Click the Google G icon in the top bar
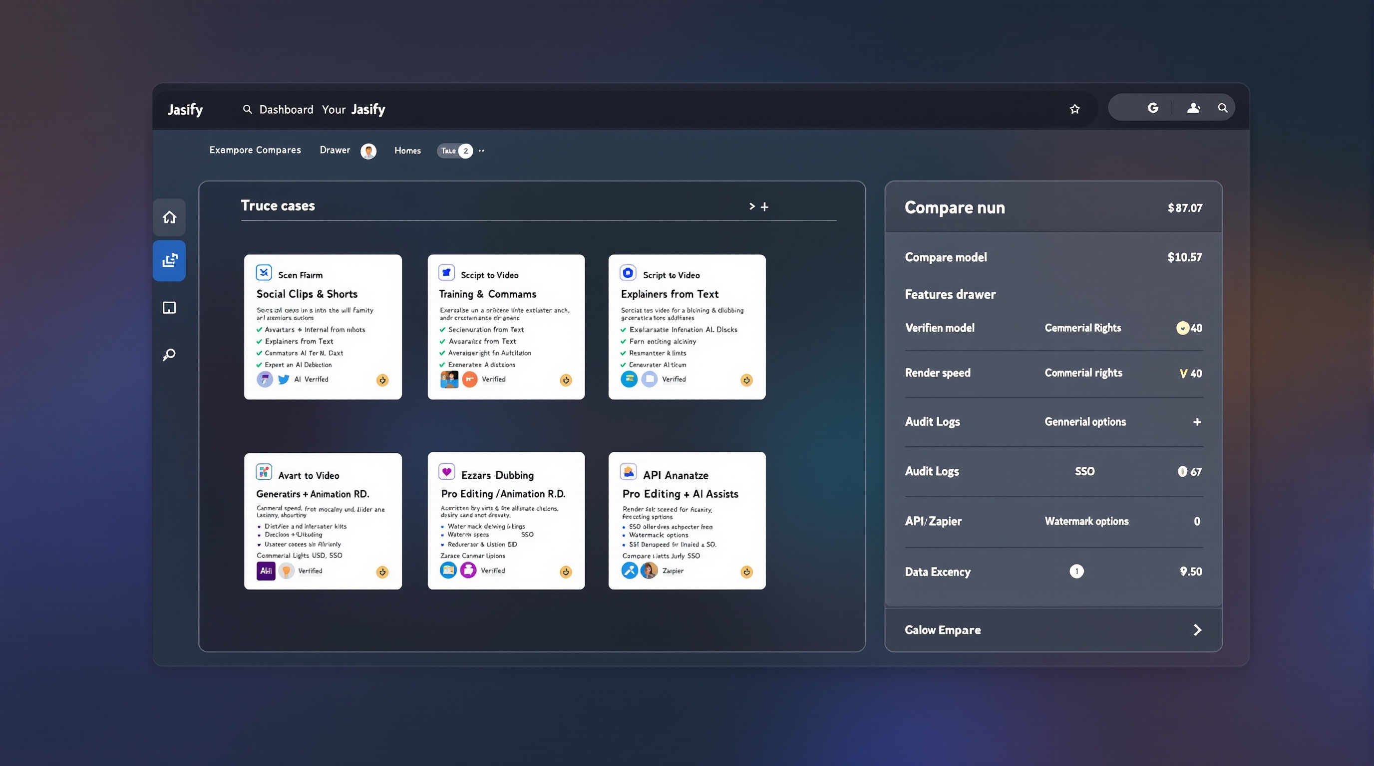Image resolution: width=1374 pixels, height=766 pixels. click(x=1153, y=107)
